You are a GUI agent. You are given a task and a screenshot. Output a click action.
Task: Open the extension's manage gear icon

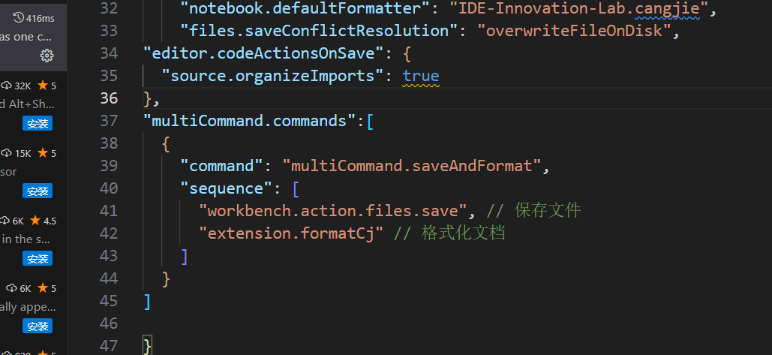tap(47, 56)
